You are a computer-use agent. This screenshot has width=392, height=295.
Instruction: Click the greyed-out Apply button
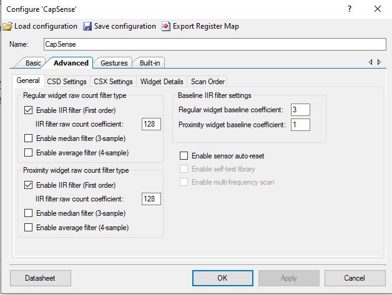[289, 278]
